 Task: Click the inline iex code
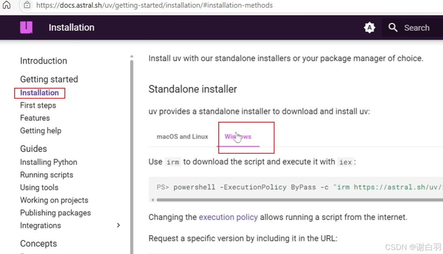345,162
